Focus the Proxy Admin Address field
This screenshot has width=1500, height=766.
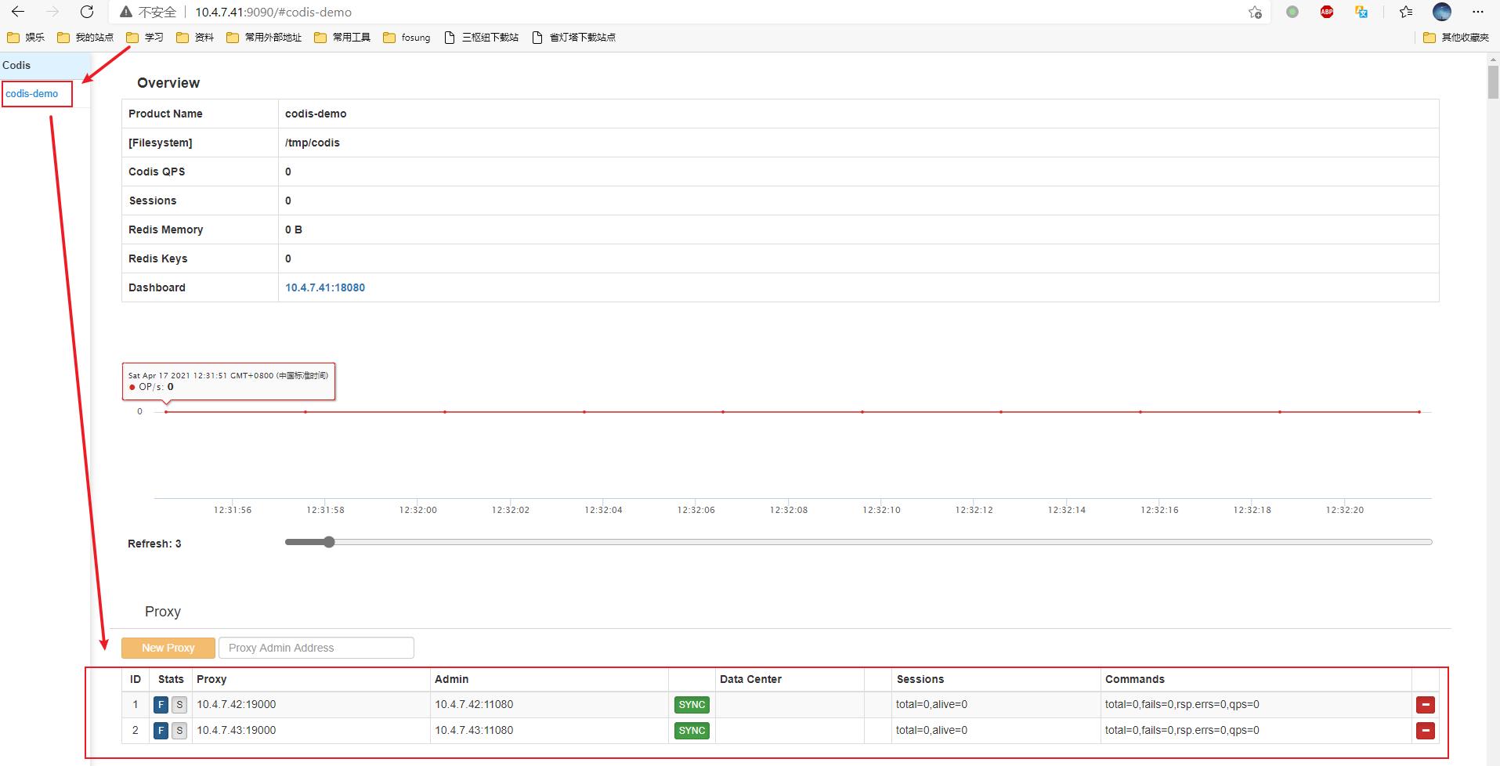tap(316, 648)
